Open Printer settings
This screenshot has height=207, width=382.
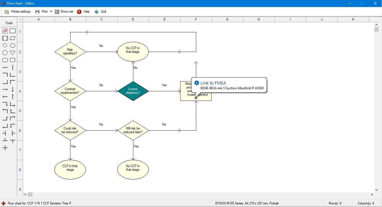tap(18, 12)
